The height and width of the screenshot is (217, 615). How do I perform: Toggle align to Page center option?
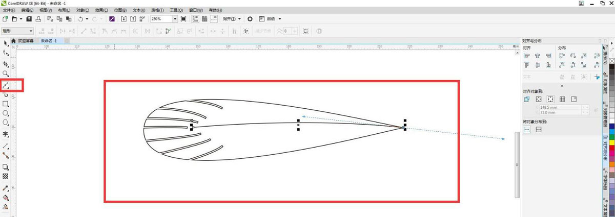click(550, 99)
